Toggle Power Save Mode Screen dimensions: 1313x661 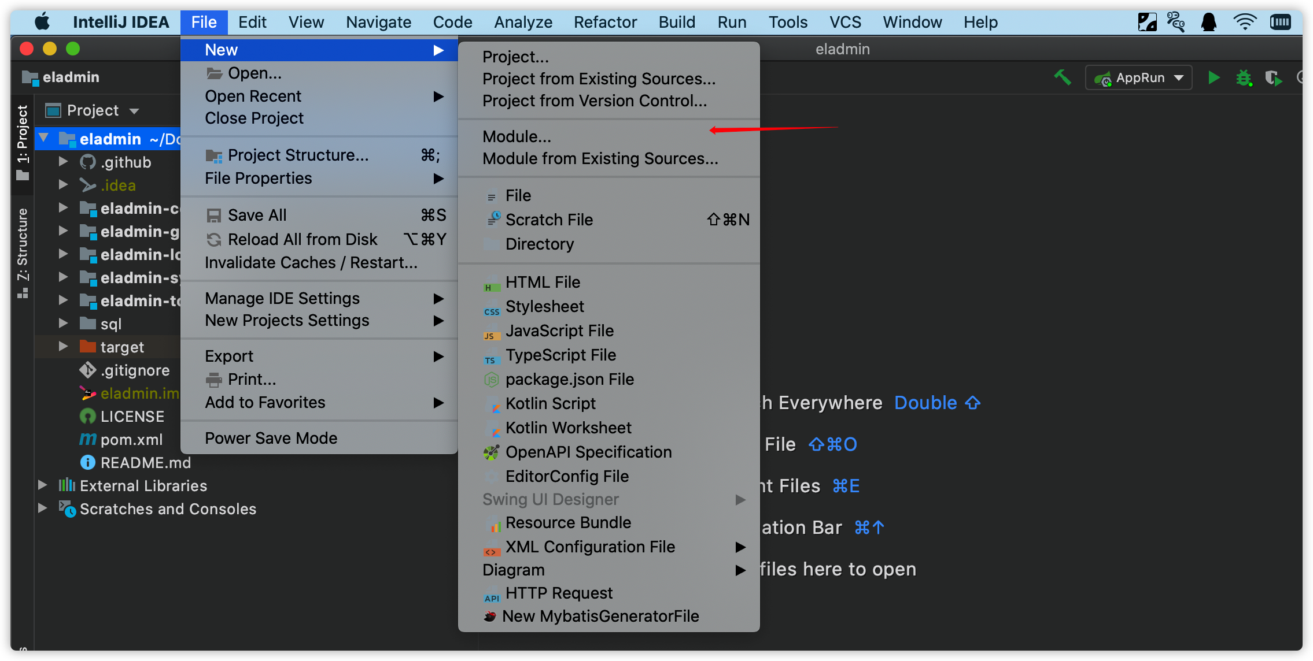(319, 438)
